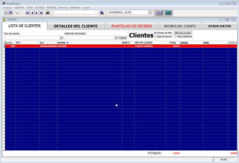Click the cod.cli. column header
239x163 pixels.
[x=9, y=43]
